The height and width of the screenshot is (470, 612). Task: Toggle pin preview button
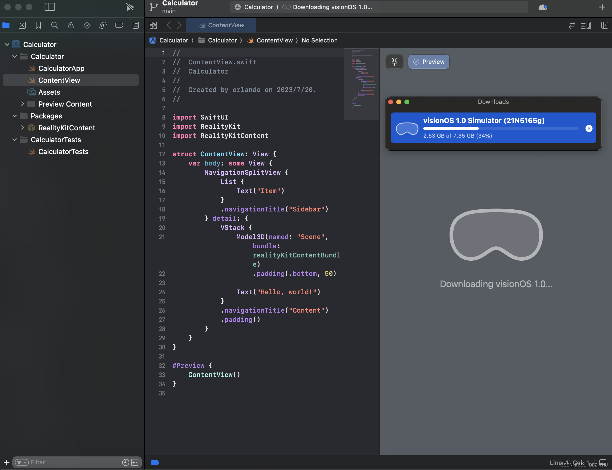tap(394, 62)
